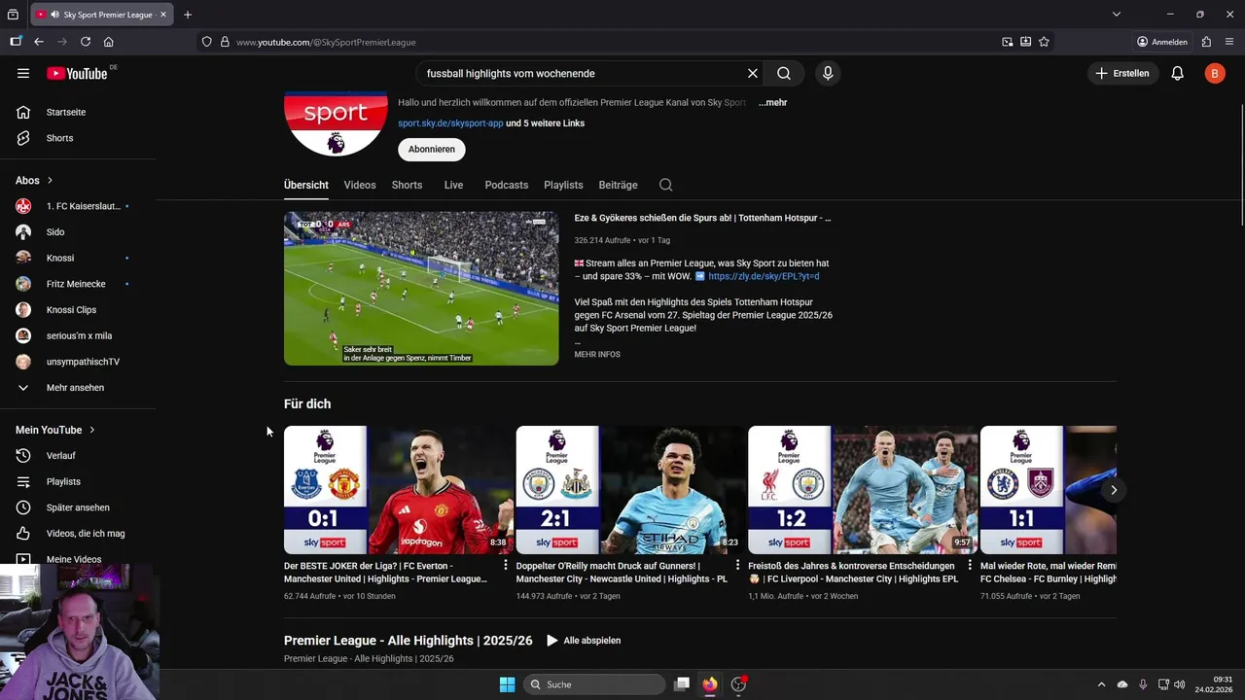
Task: Switch to the channel Playlists tab
Action: tap(563, 185)
